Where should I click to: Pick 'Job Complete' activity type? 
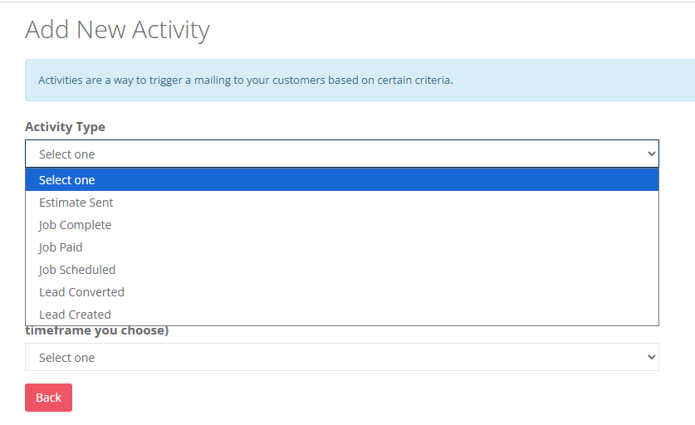75,225
